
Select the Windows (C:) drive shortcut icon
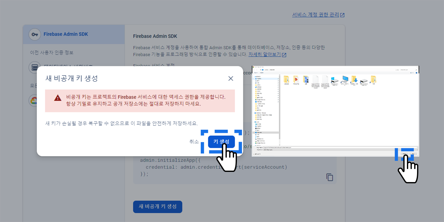(x=335, y=80)
